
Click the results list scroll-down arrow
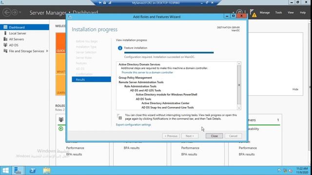click(239, 108)
